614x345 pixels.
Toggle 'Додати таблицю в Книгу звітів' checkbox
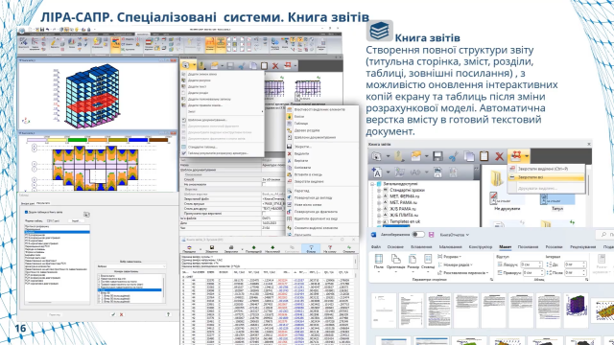[x=26, y=212]
